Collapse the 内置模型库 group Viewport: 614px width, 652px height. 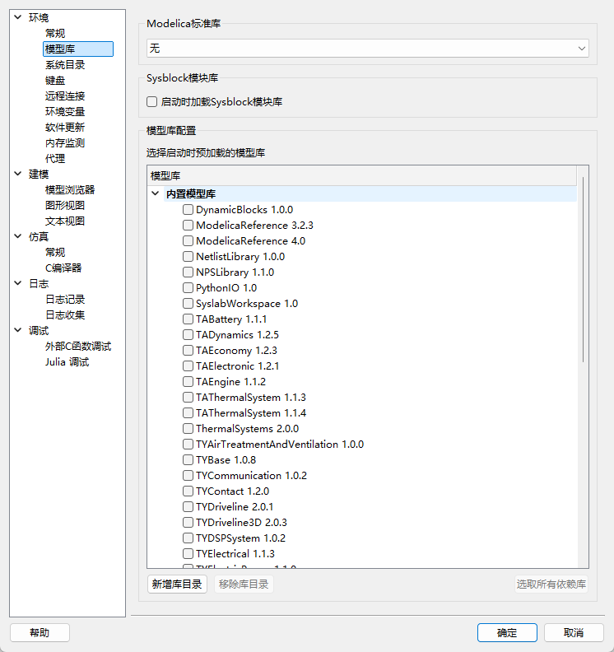156,193
